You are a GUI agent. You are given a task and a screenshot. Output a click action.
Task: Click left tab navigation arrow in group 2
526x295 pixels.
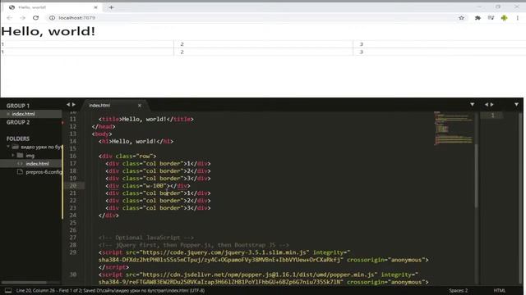pos(487,105)
